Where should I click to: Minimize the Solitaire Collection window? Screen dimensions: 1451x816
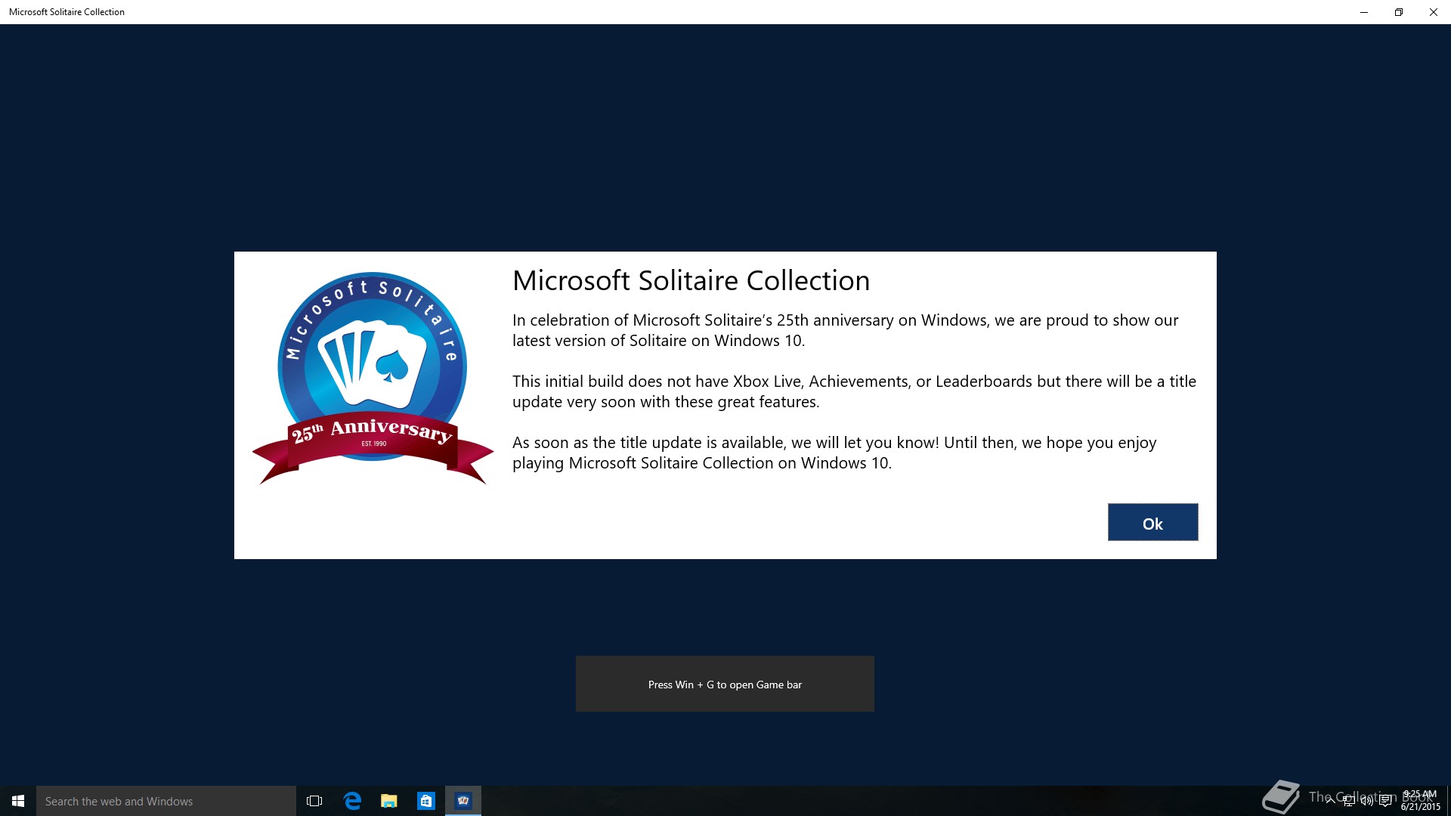pyautogui.click(x=1364, y=12)
